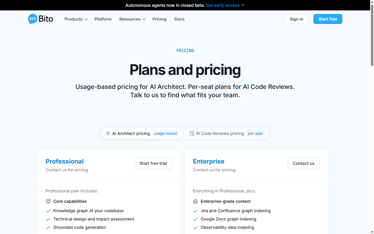Click the Enterprise plan heading
The image size is (374, 234).
(209, 161)
